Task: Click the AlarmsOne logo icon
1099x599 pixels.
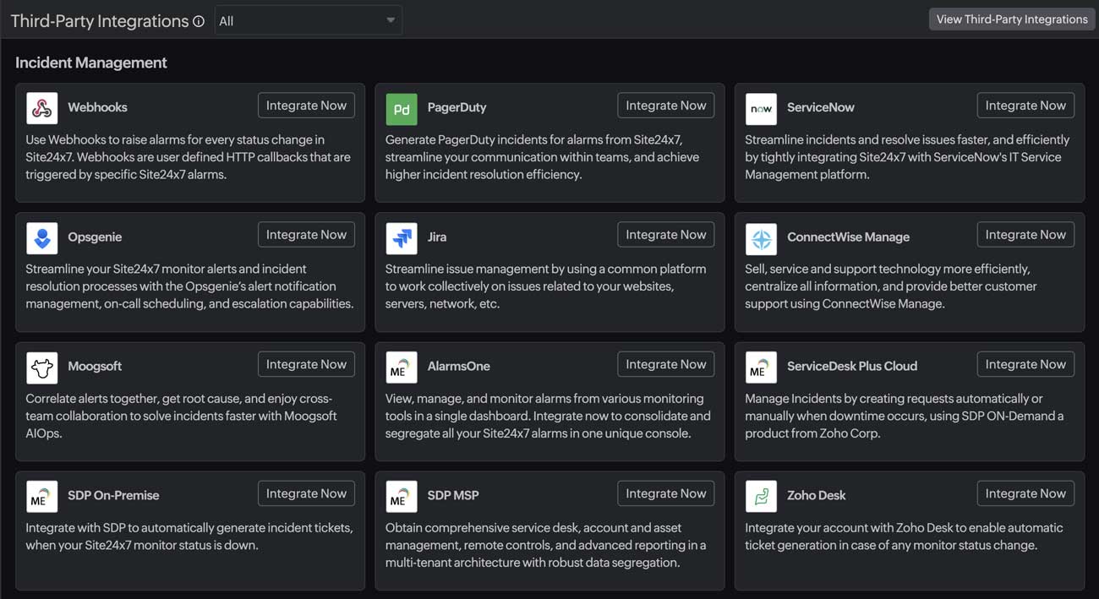Action: click(x=402, y=368)
